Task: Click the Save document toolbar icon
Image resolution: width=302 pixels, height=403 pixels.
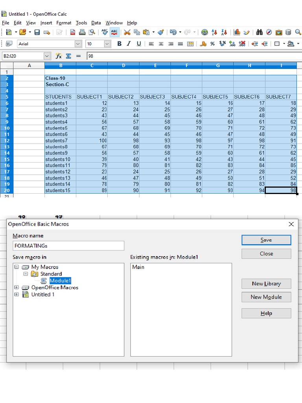Action: click(37, 32)
